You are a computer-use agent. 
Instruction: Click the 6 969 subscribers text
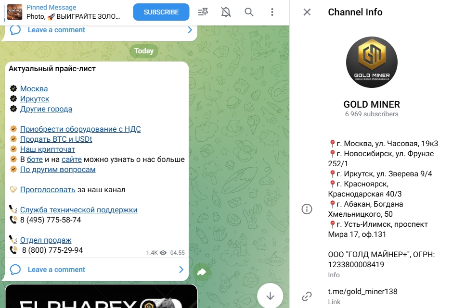(x=372, y=114)
